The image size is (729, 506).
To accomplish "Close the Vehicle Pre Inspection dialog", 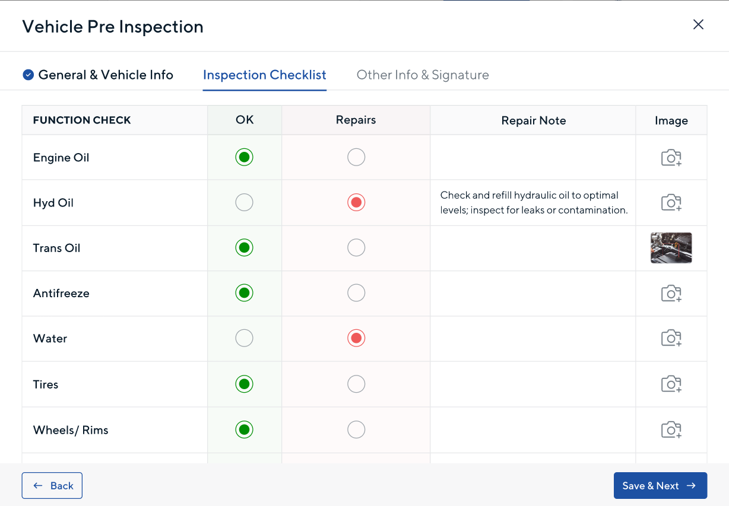I will pos(698,24).
